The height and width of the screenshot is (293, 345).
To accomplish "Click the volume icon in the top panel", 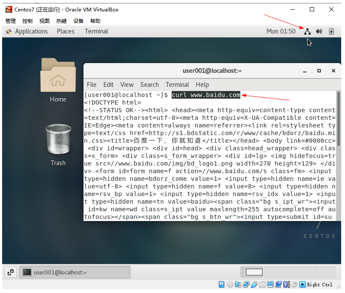I will [x=319, y=31].
